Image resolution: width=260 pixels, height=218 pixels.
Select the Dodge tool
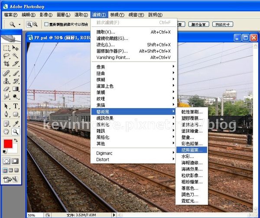16,96
